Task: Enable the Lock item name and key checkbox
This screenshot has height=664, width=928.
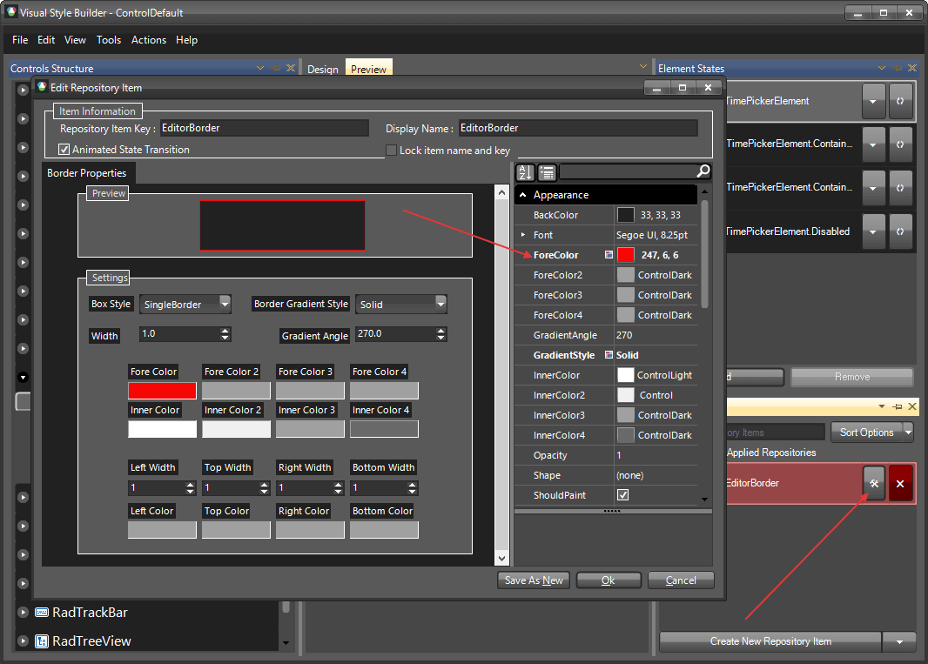Action: (391, 150)
